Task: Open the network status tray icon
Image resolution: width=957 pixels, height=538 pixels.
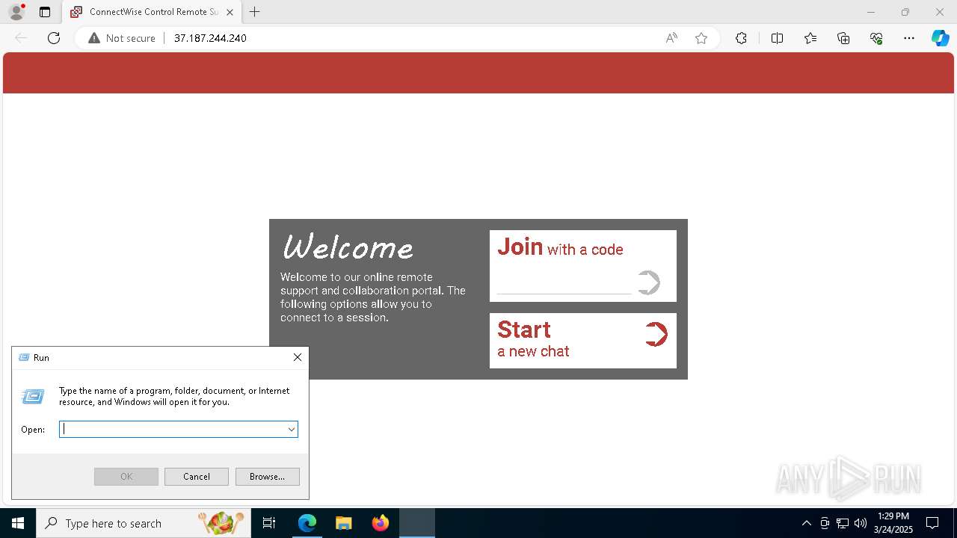Action: (x=843, y=523)
